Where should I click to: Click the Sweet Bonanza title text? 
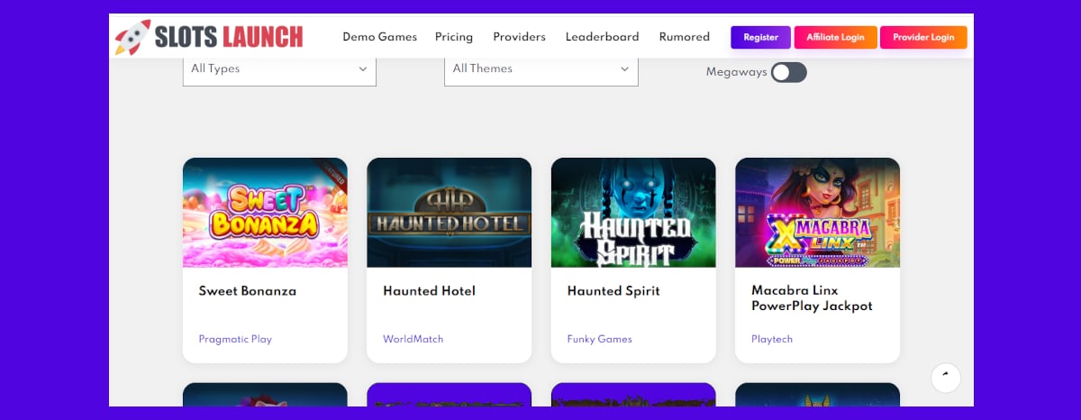pyautogui.click(x=248, y=291)
